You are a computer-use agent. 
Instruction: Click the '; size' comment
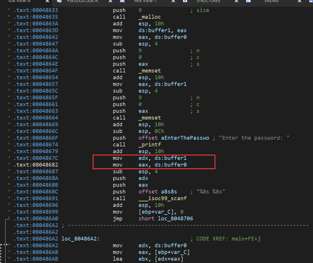tap(200, 10)
